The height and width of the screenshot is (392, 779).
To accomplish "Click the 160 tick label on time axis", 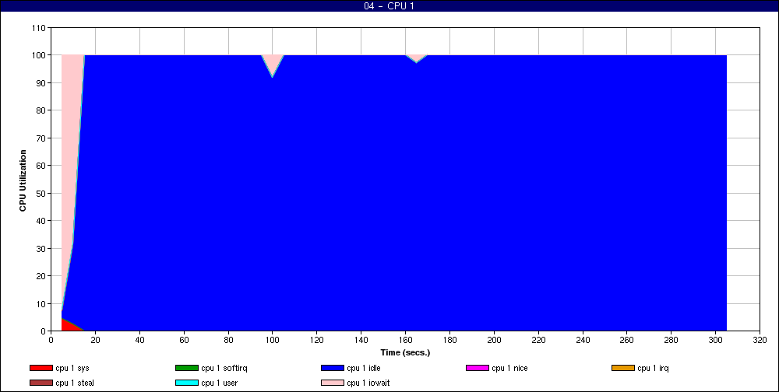I will [x=405, y=340].
